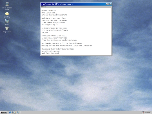The width and height of the screenshot is (152, 114).
Task: Click the line 'i always wake up too soon'
Action: [x=54, y=28]
